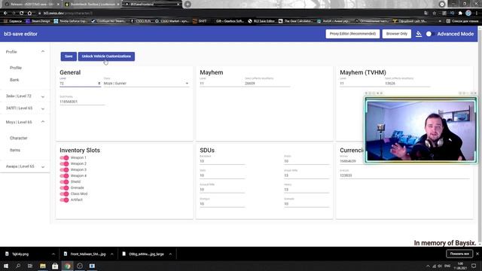The width and height of the screenshot is (482, 271).
Task: Click the General Level stepper arrows
Action: click(x=99, y=84)
